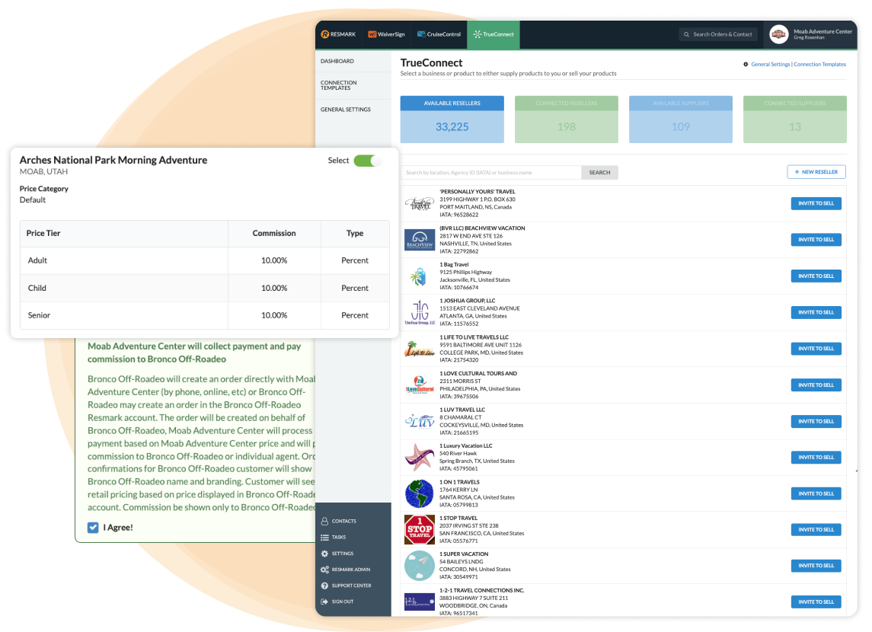Select the TrueConnect tab
872x632 pixels.
click(x=493, y=34)
